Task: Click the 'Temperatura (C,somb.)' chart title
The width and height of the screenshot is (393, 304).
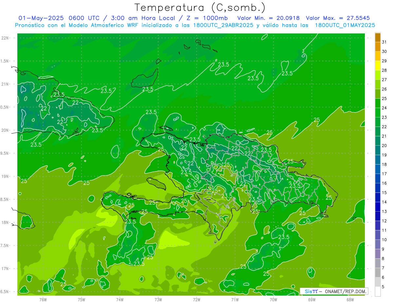Action: point(200,8)
